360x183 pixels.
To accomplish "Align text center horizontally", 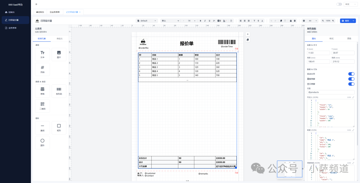I will [x=245, y=21].
